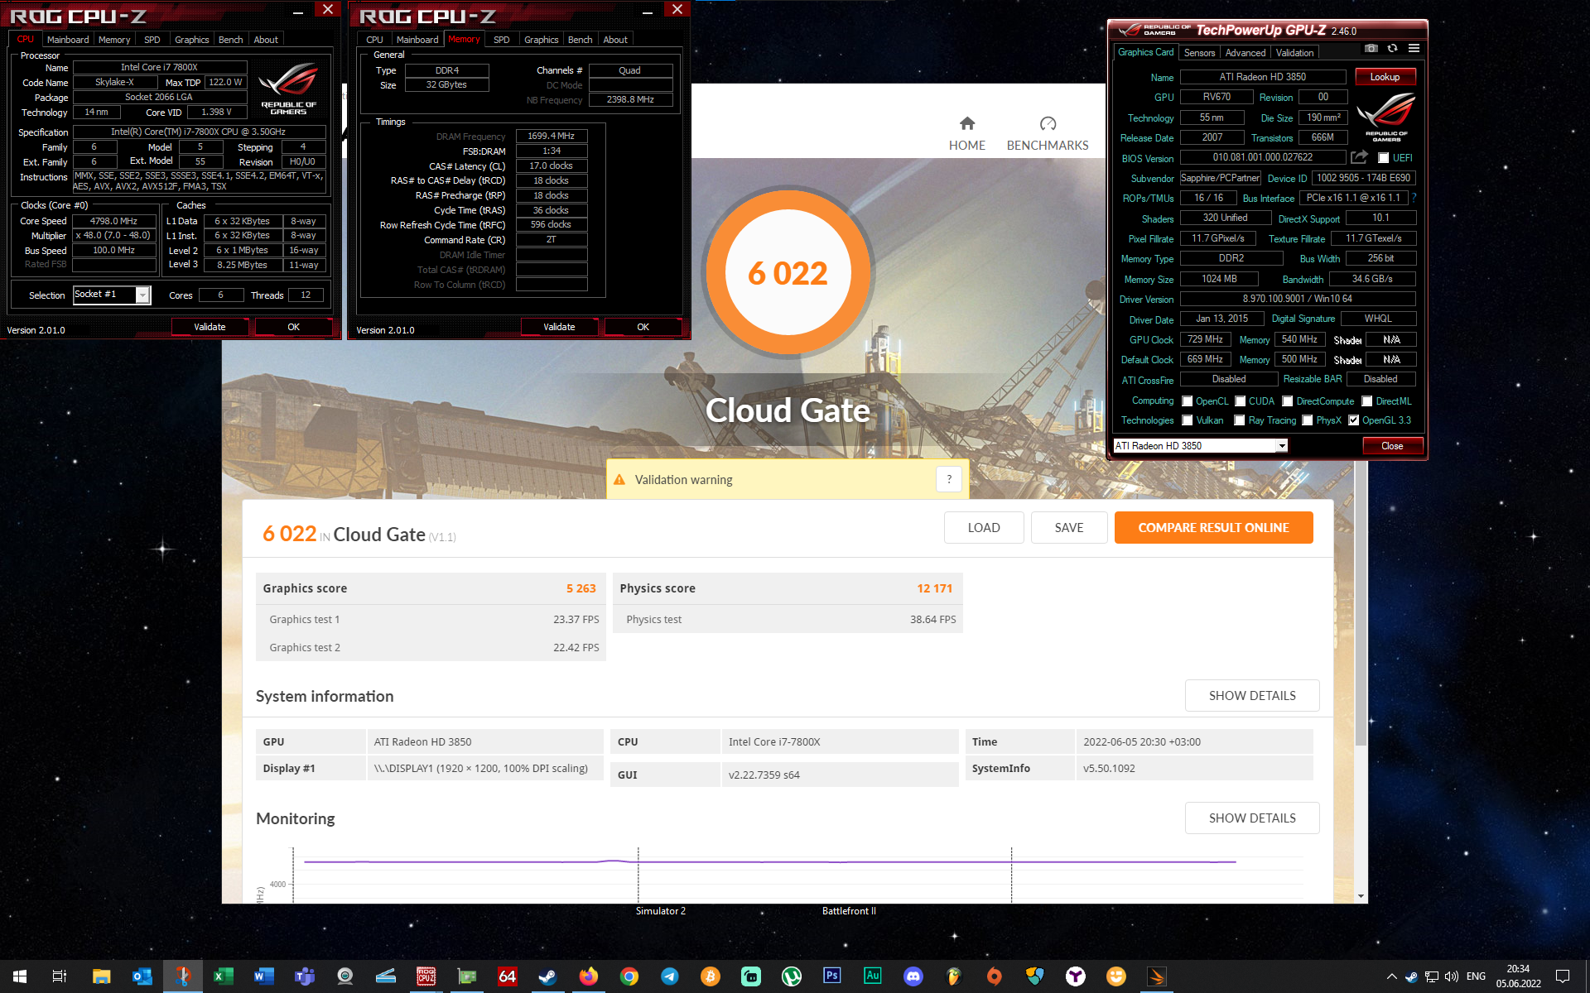Open Discord from the taskbar
Screen dimensions: 1590x993
coord(913,976)
